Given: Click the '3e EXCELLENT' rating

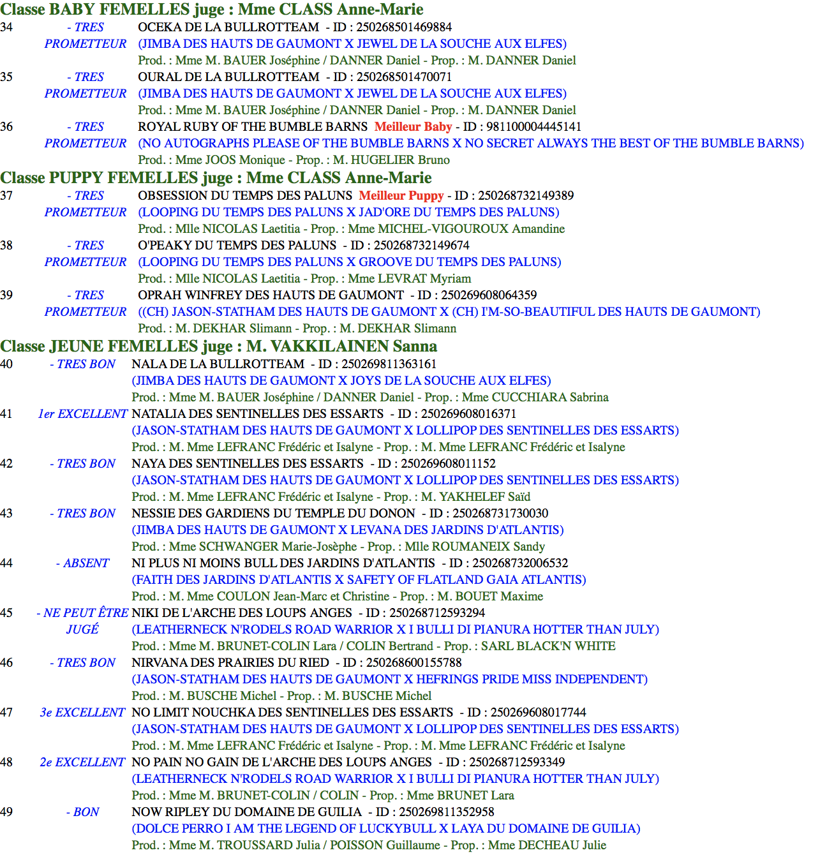Looking at the screenshot, I should (82, 712).
